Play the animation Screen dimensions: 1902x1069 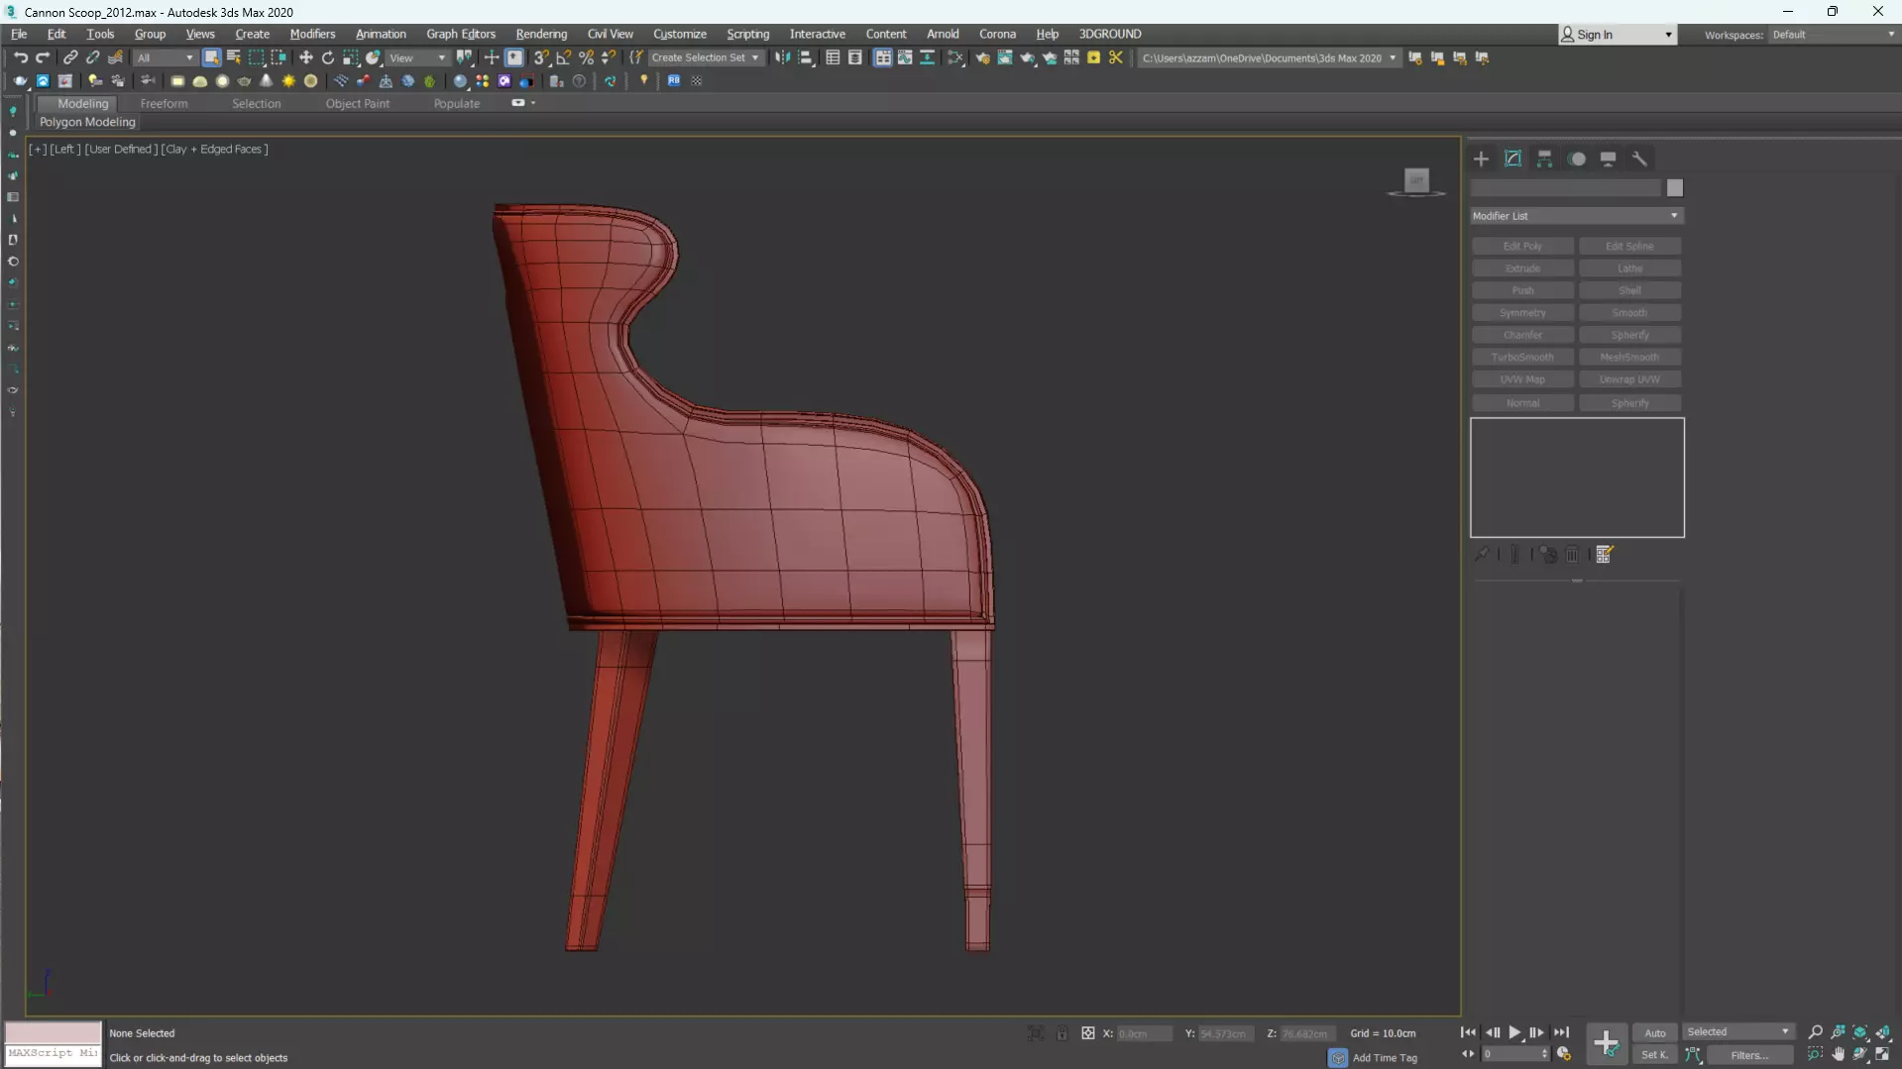1514,1032
